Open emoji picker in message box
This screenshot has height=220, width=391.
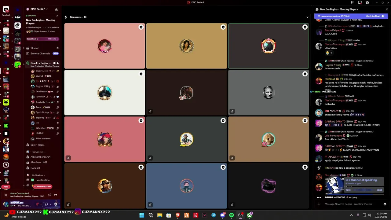(385, 204)
